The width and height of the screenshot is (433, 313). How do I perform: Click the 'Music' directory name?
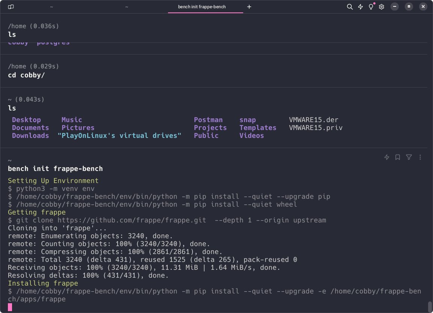72,120
